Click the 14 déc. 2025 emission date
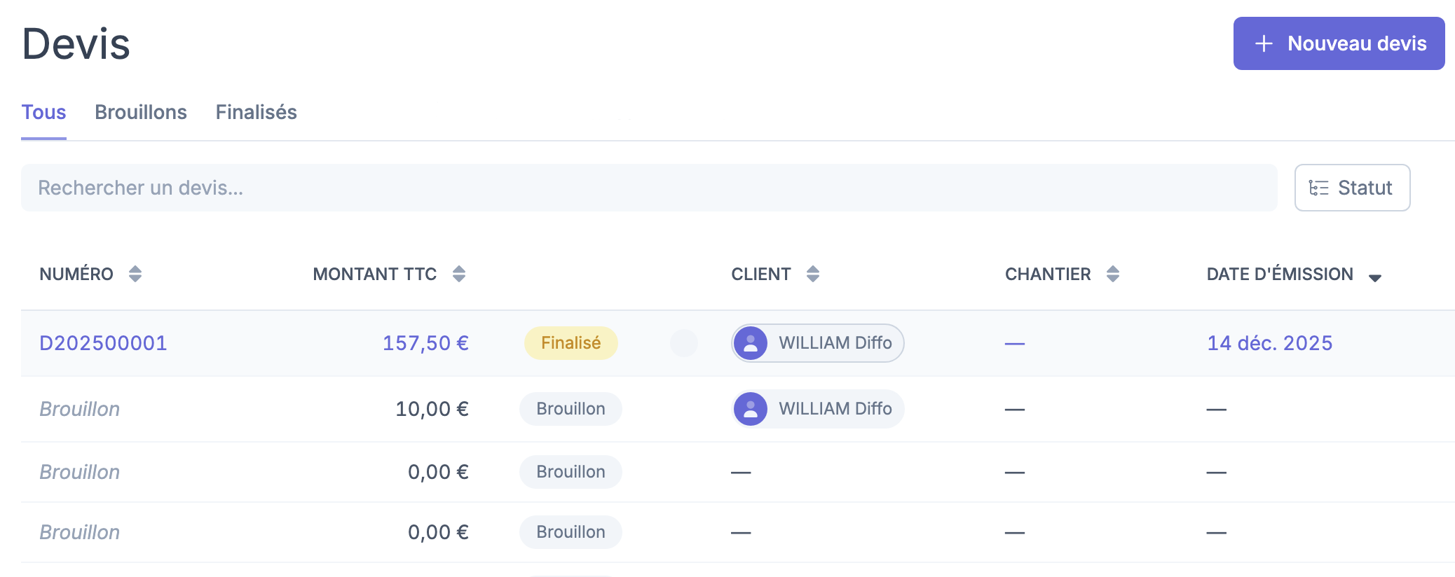Screen dimensions: 1455x577 coord(1269,343)
